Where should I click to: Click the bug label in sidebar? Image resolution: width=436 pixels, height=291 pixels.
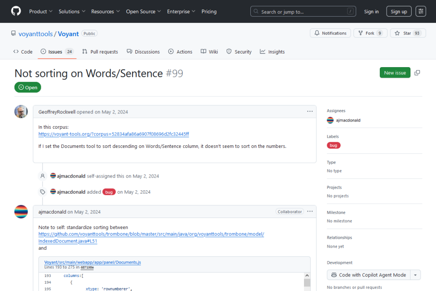click(333, 145)
